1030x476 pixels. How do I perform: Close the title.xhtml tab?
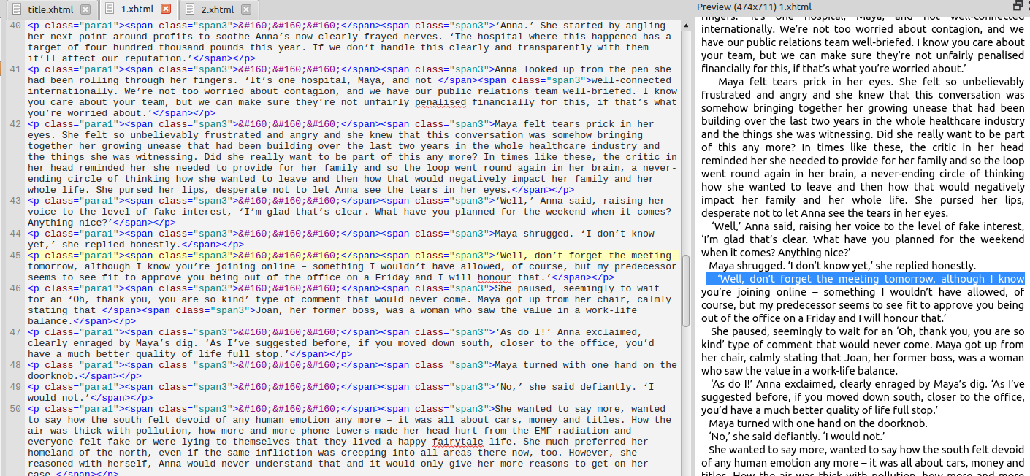(86, 9)
